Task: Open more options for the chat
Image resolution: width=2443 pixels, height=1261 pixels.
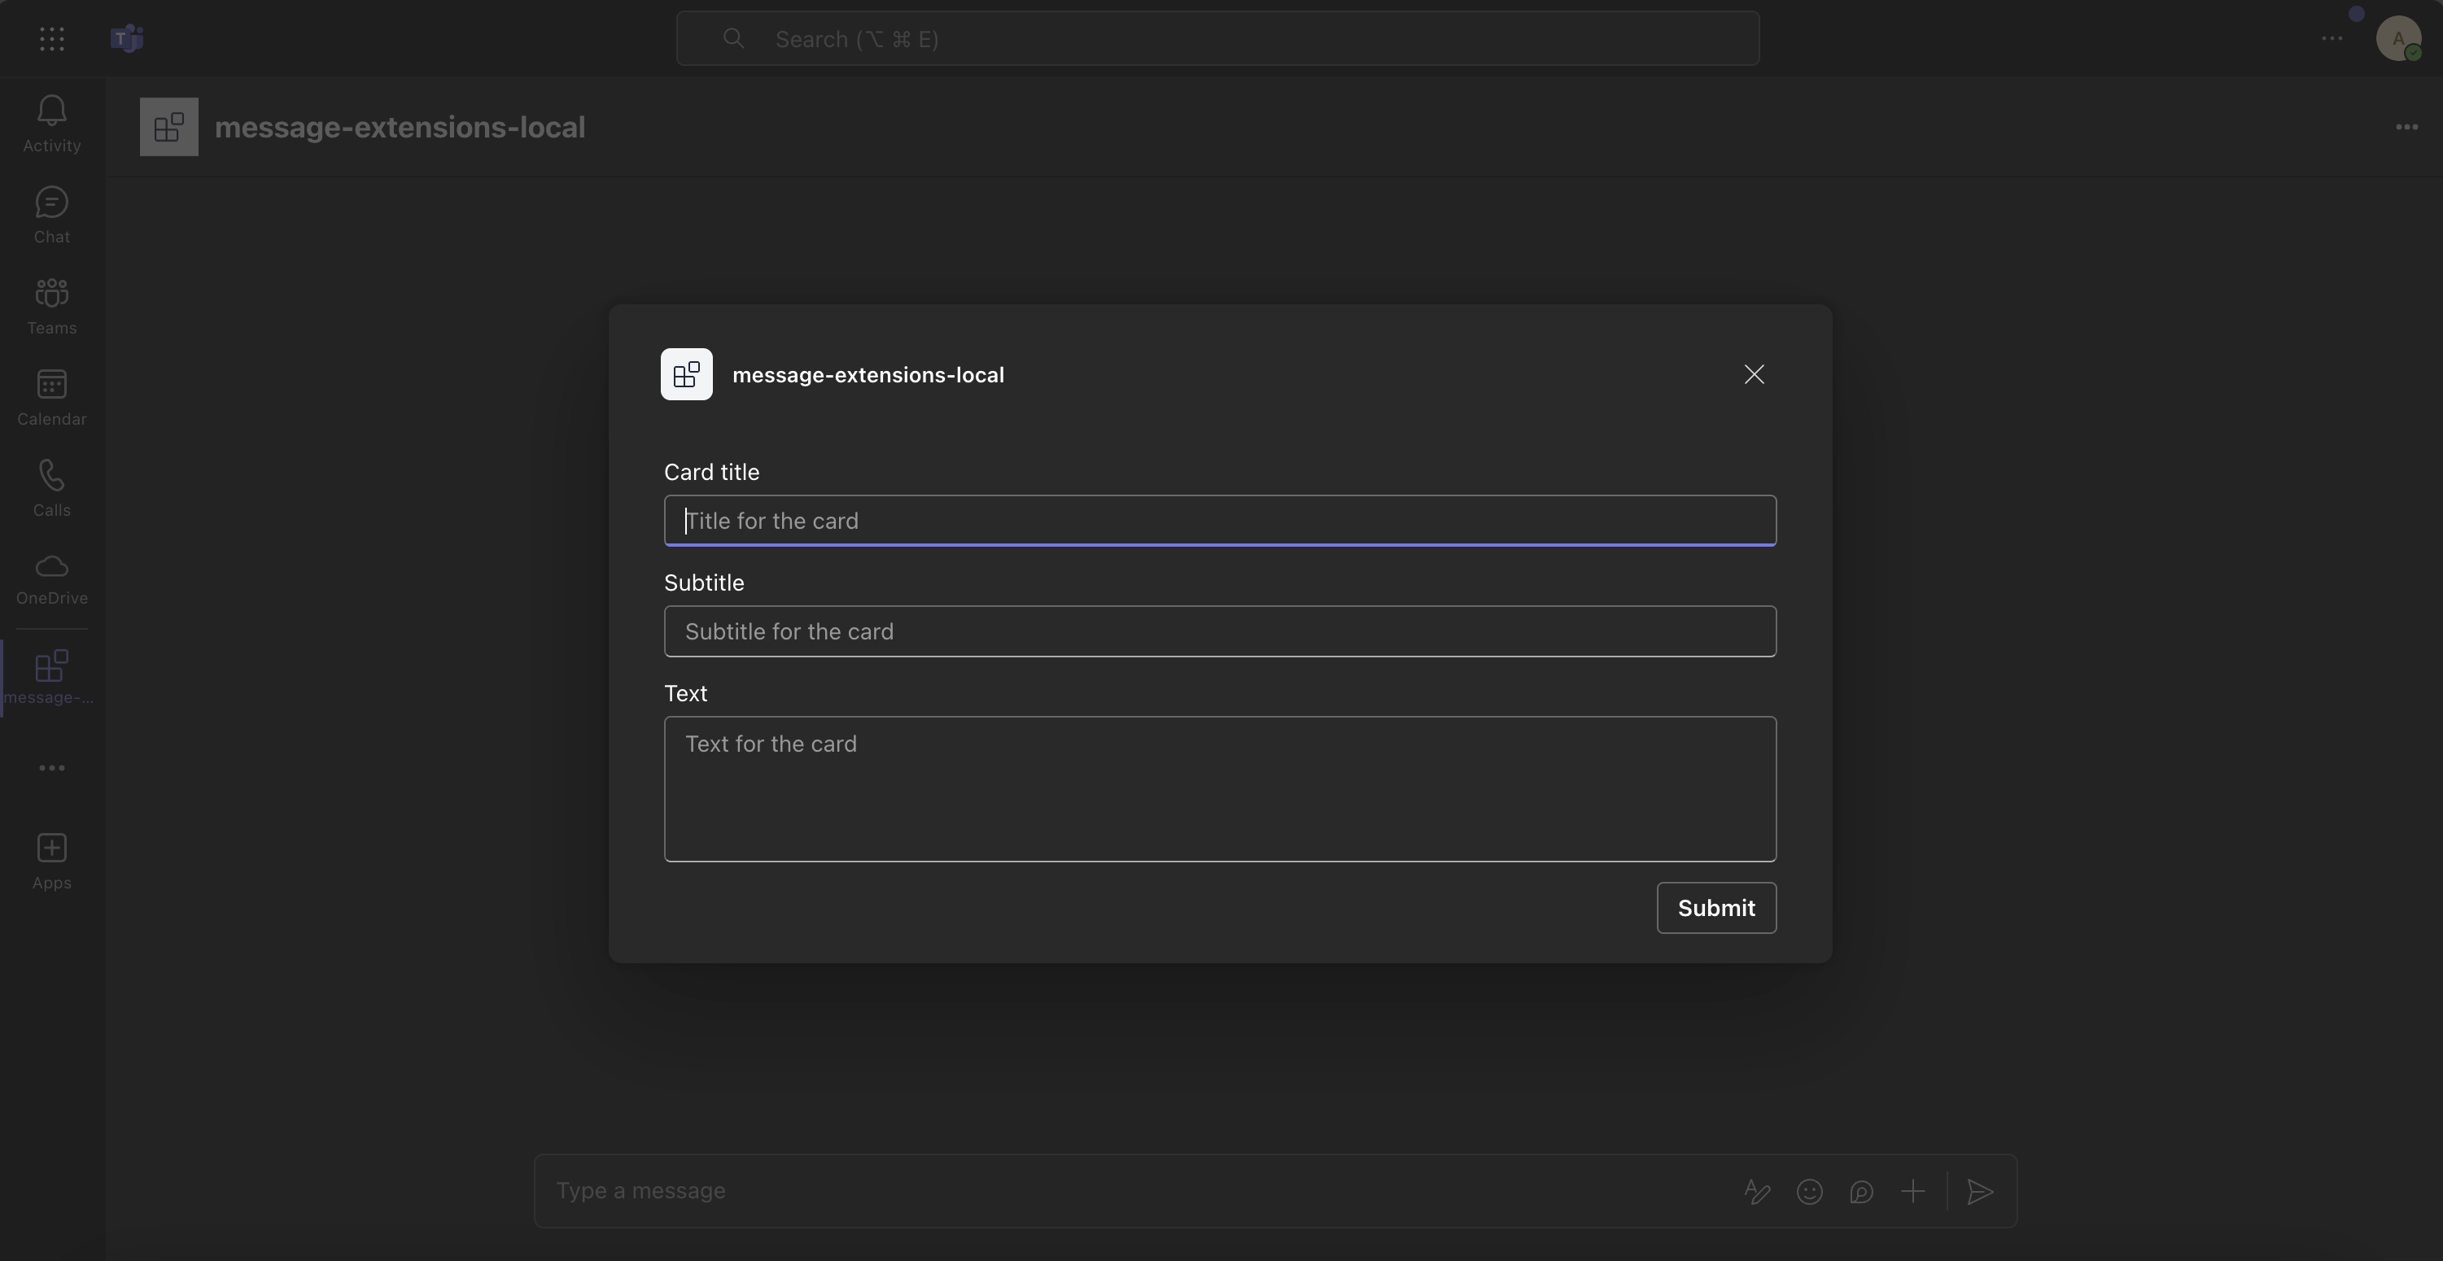Action: tap(2406, 126)
